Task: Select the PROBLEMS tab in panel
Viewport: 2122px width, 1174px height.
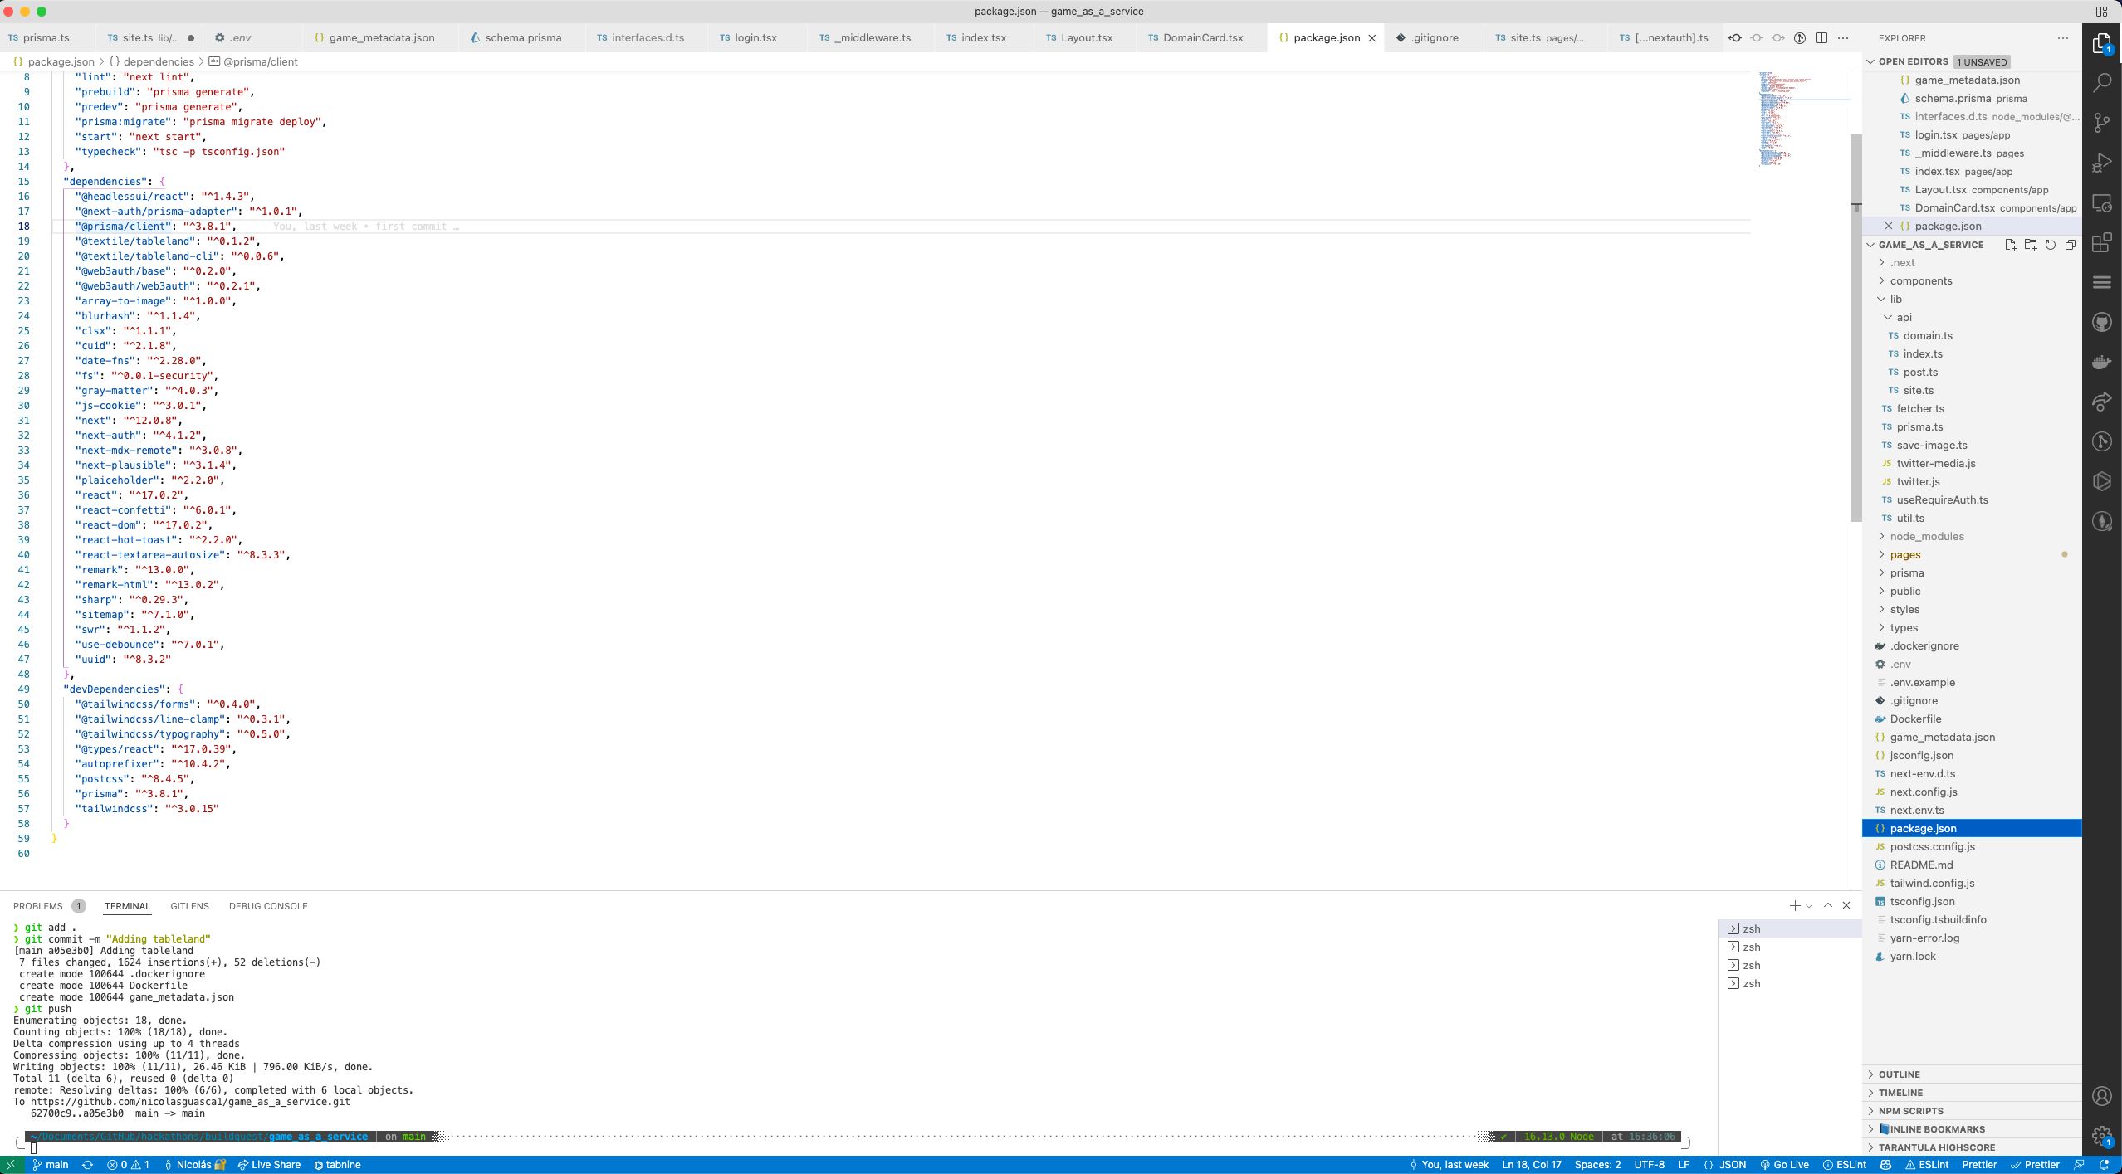Action: 37,905
